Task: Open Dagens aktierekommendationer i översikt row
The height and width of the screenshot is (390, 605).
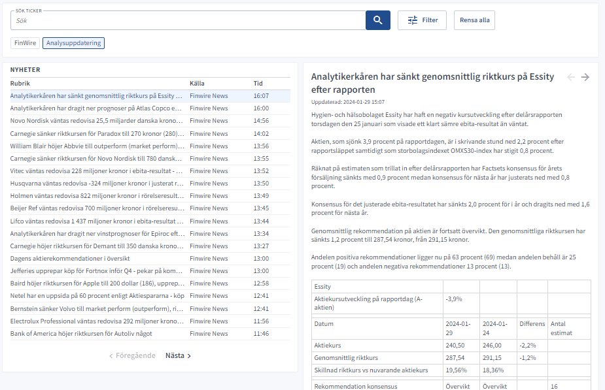Action: (x=150, y=259)
